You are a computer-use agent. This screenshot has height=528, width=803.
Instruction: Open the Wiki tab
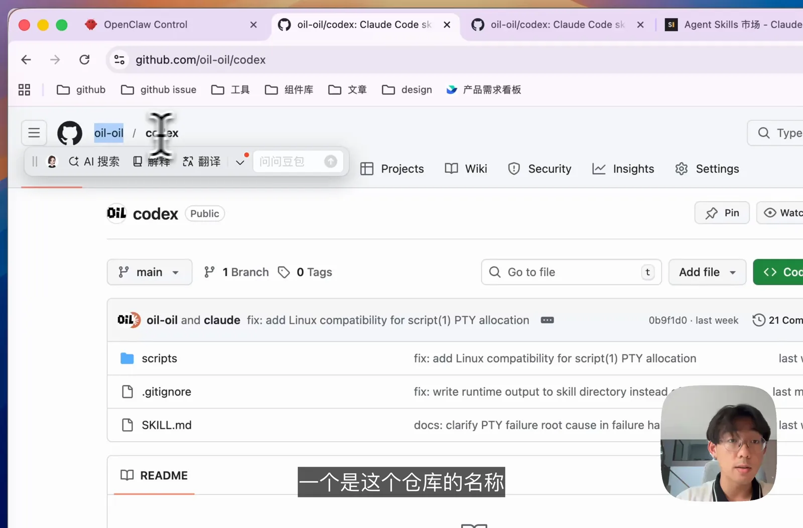(x=466, y=169)
